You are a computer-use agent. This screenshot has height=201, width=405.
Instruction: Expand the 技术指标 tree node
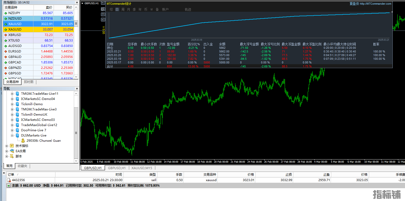7,146
